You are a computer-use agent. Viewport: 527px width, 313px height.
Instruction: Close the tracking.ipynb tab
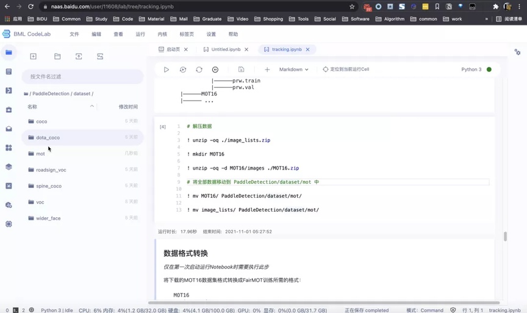[x=307, y=49]
